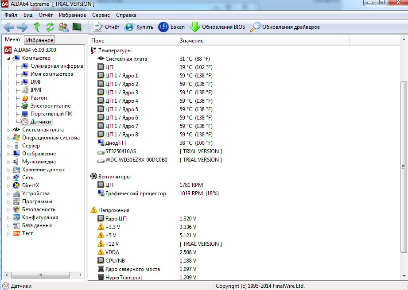Screen dimensions: 408x290
Task: Select Суммарная информация tree item
Action: pos(53,66)
